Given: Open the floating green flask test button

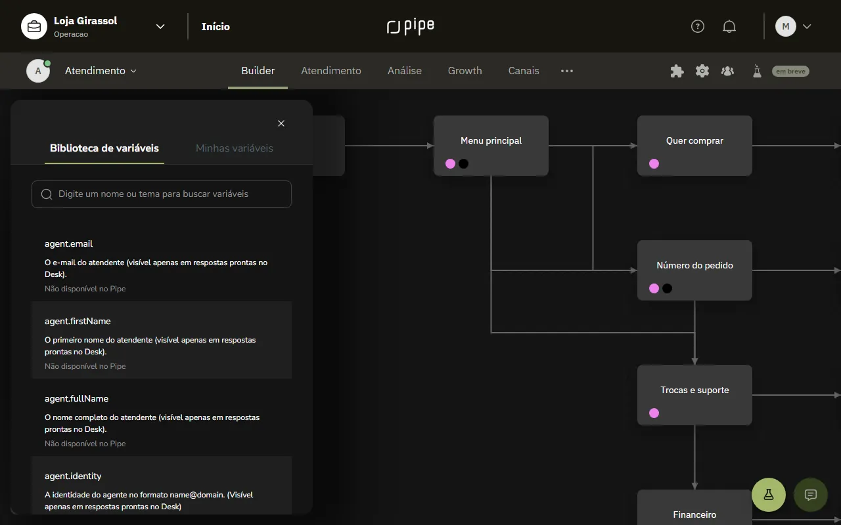Looking at the screenshot, I should [769, 495].
